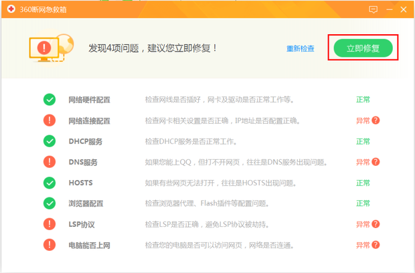Open help question mark for 网络连接配置
The height and width of the screenshot is (273, 415).
pyautogui.click(x=376, y=120)
